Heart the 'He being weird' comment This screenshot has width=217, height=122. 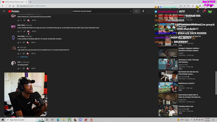pyautogui.click(x=28, y=68)
